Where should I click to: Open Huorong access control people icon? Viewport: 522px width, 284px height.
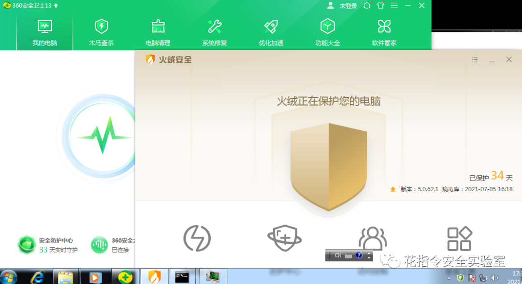(373, 238)
